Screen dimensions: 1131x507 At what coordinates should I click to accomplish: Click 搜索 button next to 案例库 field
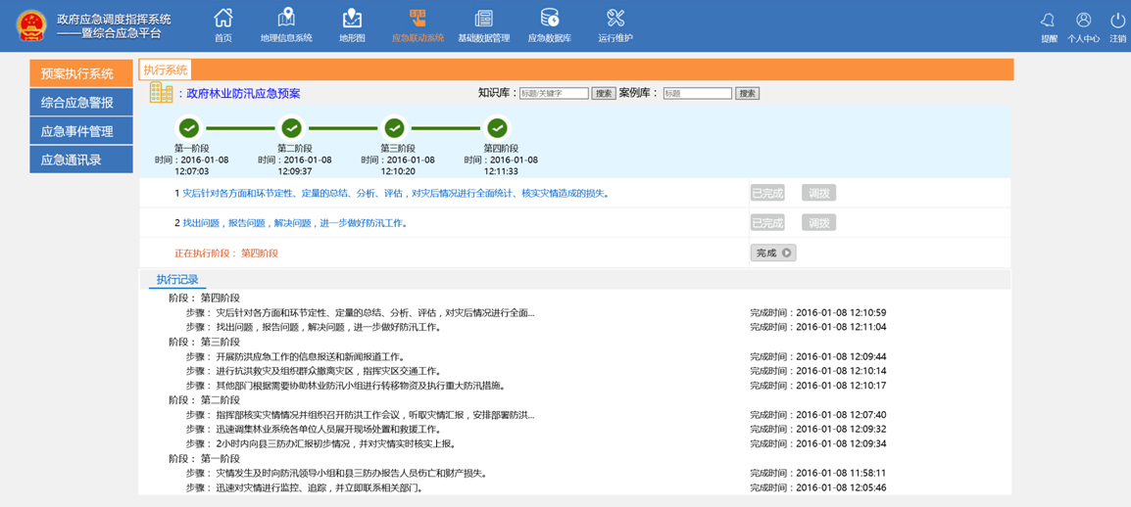pos(748,94)
